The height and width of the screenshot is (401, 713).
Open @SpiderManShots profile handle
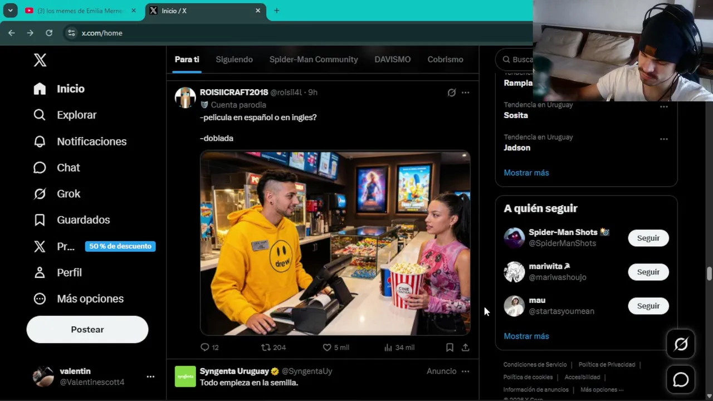click(x=562, y=243)
